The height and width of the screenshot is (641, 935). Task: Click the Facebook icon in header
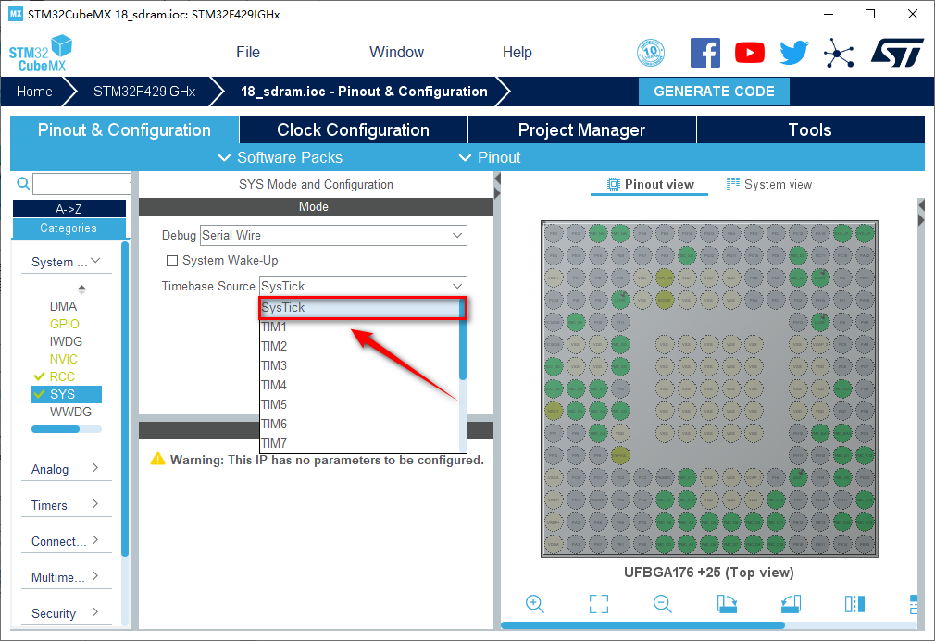coord(704,53)
